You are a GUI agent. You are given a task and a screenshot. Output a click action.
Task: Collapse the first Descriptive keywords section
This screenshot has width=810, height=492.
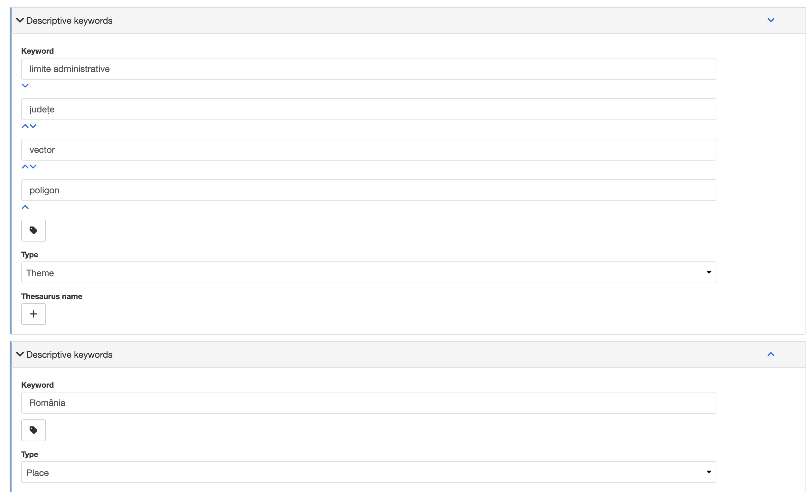pyautogui.click(x=20, y=20)
